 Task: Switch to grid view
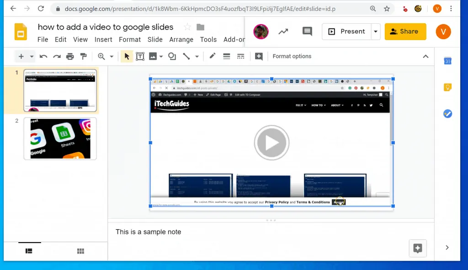point(80,251)
